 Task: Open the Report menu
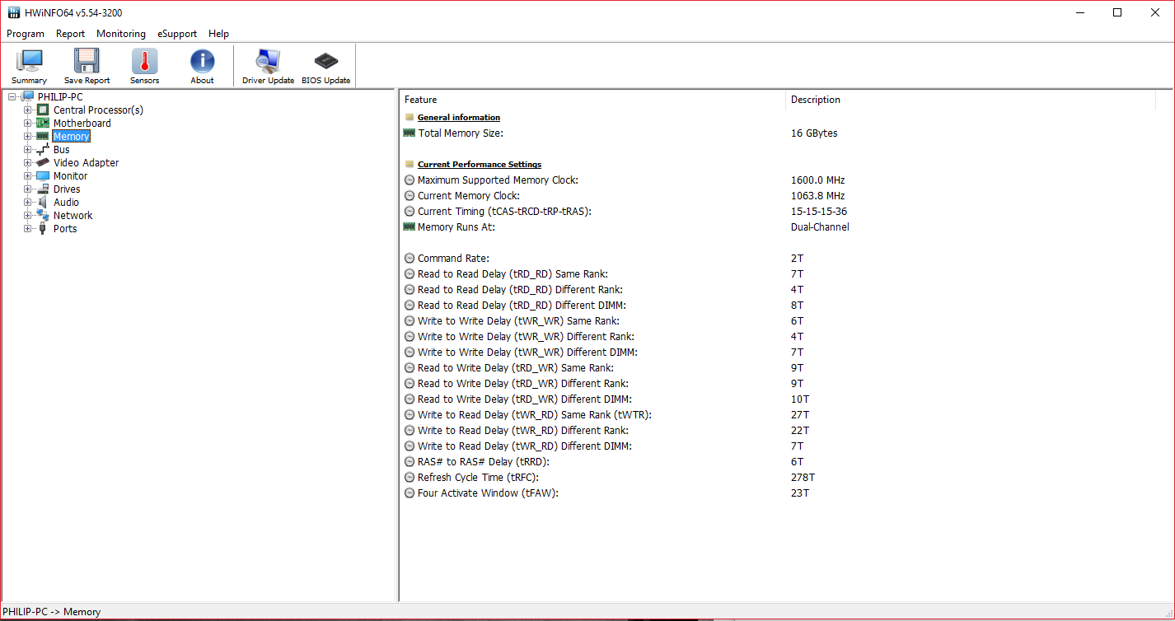click(70, 34)
